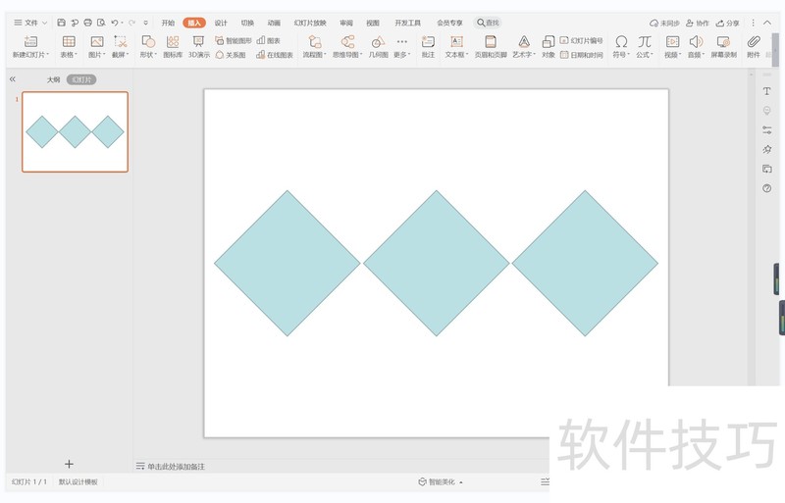Open the 表格 table dropdown

coord(68,46)
